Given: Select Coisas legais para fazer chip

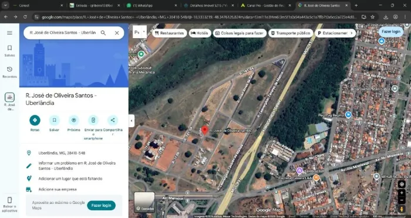Looking at the screenshot, I should 240,33.
